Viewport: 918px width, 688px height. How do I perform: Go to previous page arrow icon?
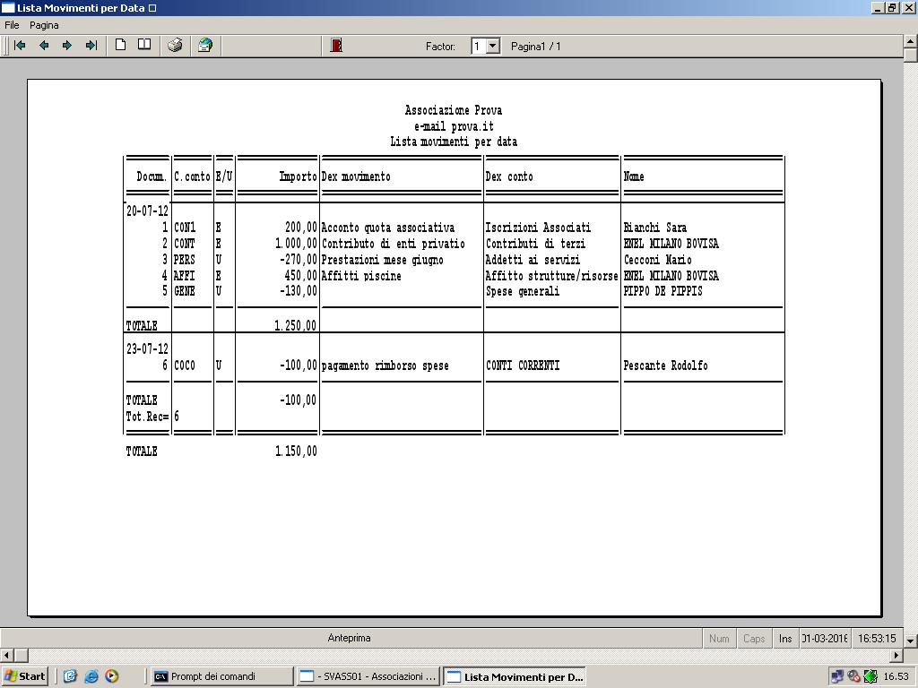[x=44, y=45]
